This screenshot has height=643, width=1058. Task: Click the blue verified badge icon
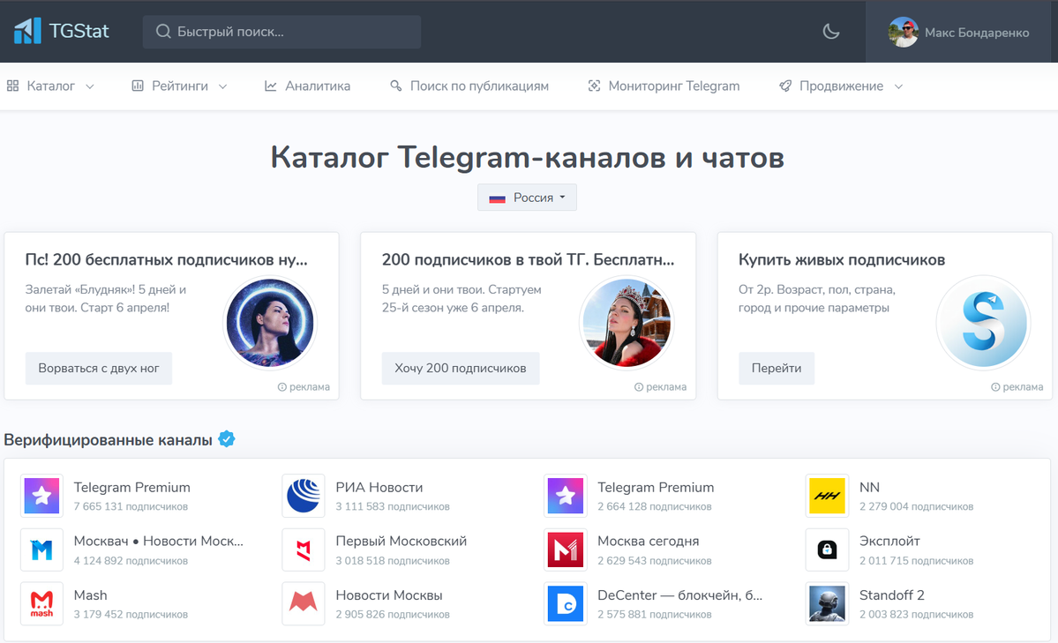[227, 439]
